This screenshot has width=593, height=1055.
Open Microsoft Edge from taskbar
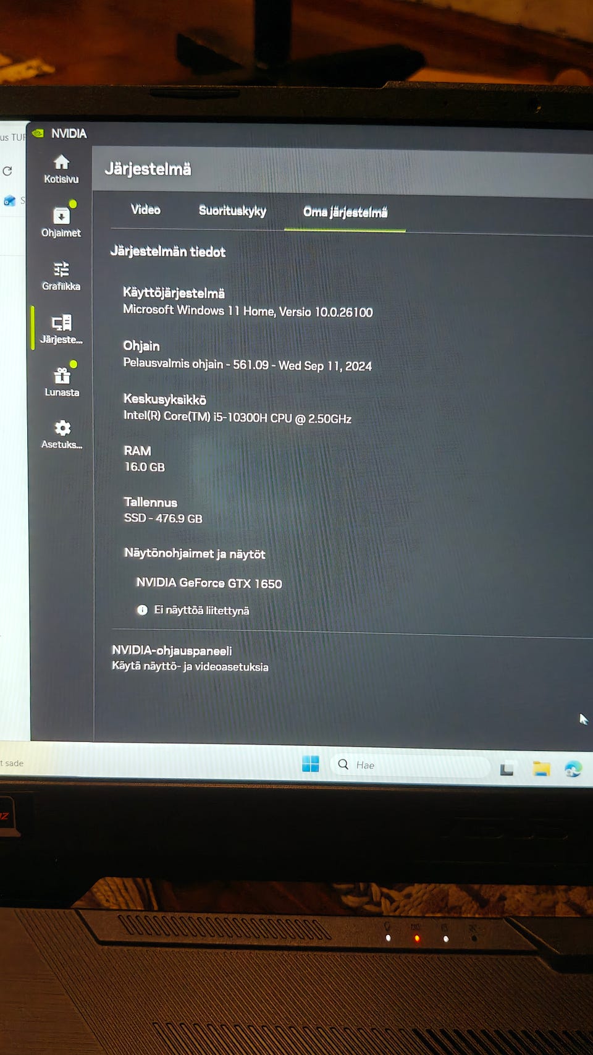tap(573, 768)
